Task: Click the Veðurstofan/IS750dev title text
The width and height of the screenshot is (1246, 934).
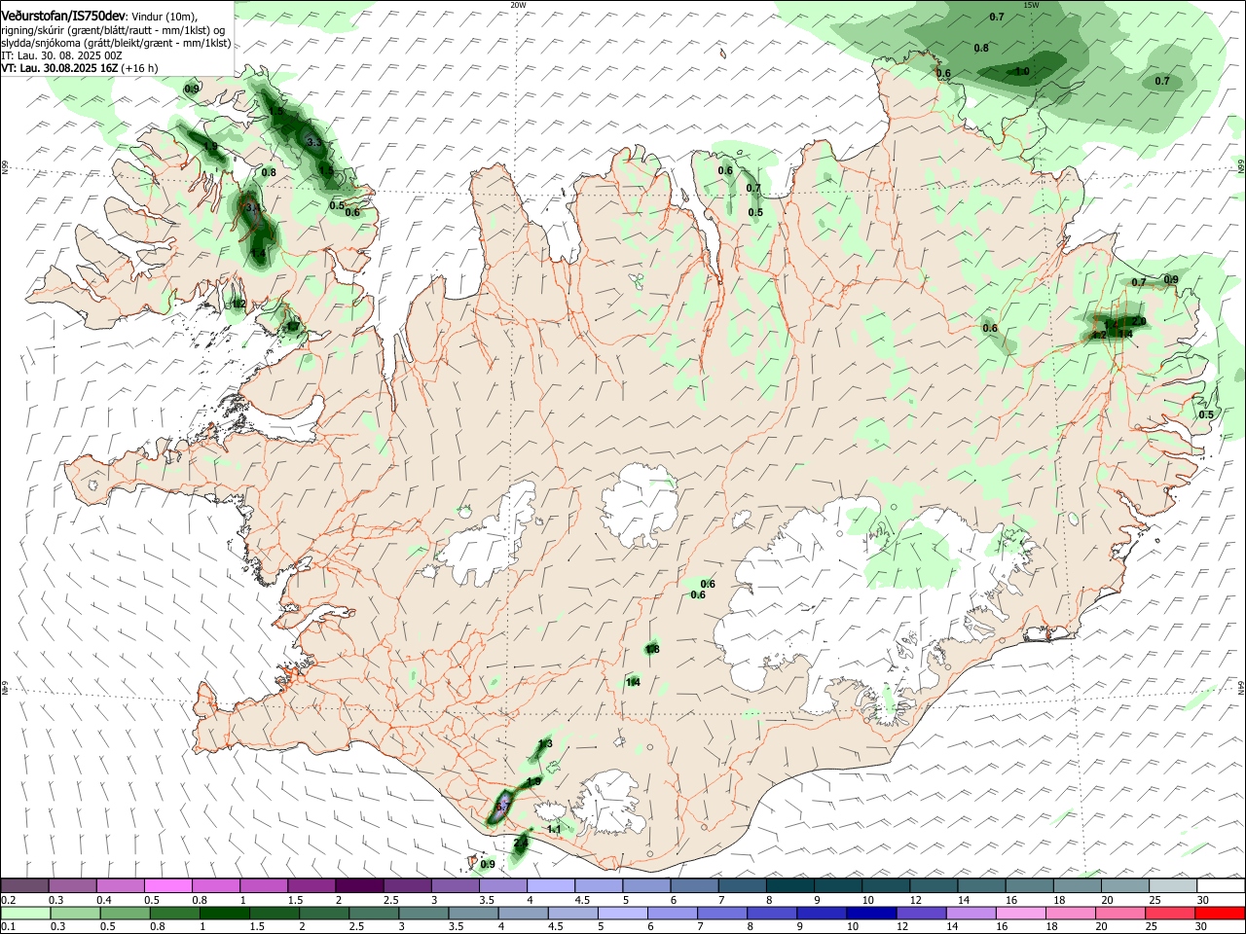Action: 63,16
